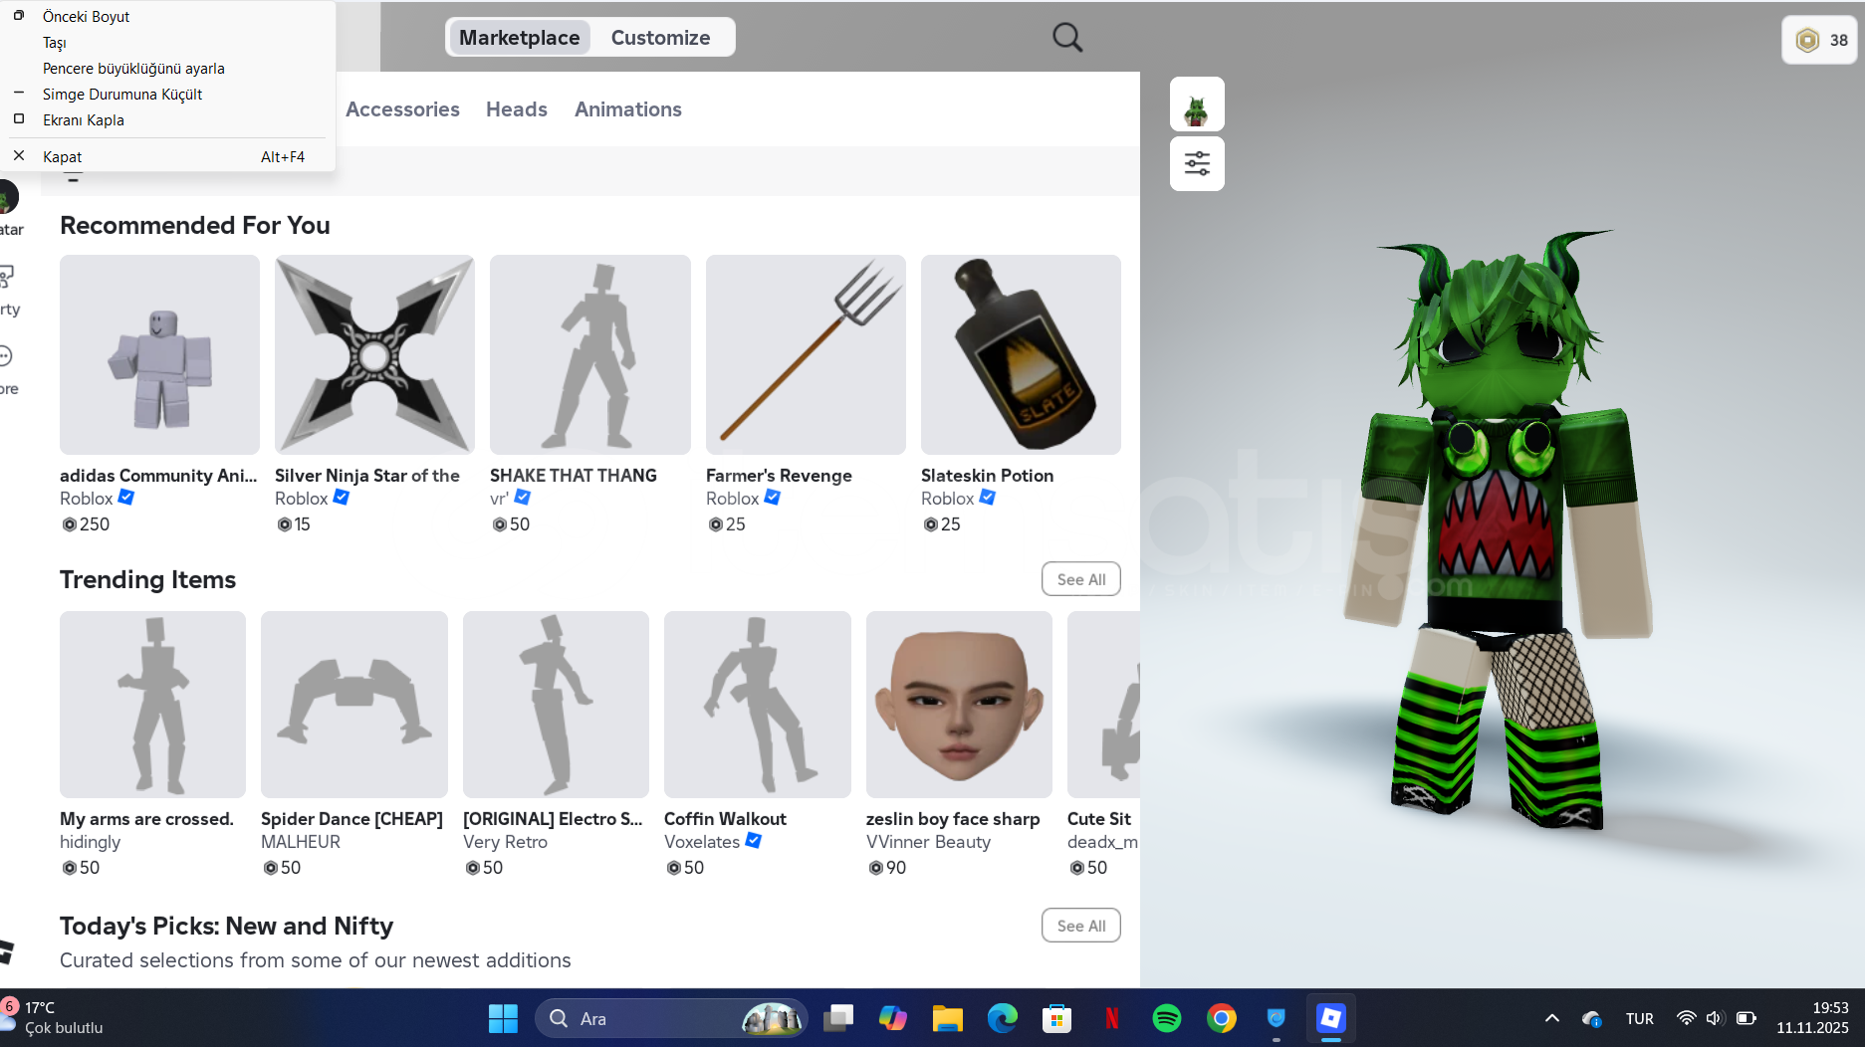
Task: Open the Animations category tab
Action: (628, 109)
